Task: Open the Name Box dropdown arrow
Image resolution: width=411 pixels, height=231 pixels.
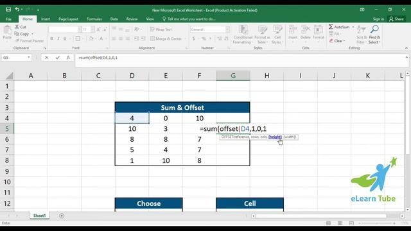Action: click(28, 57)
